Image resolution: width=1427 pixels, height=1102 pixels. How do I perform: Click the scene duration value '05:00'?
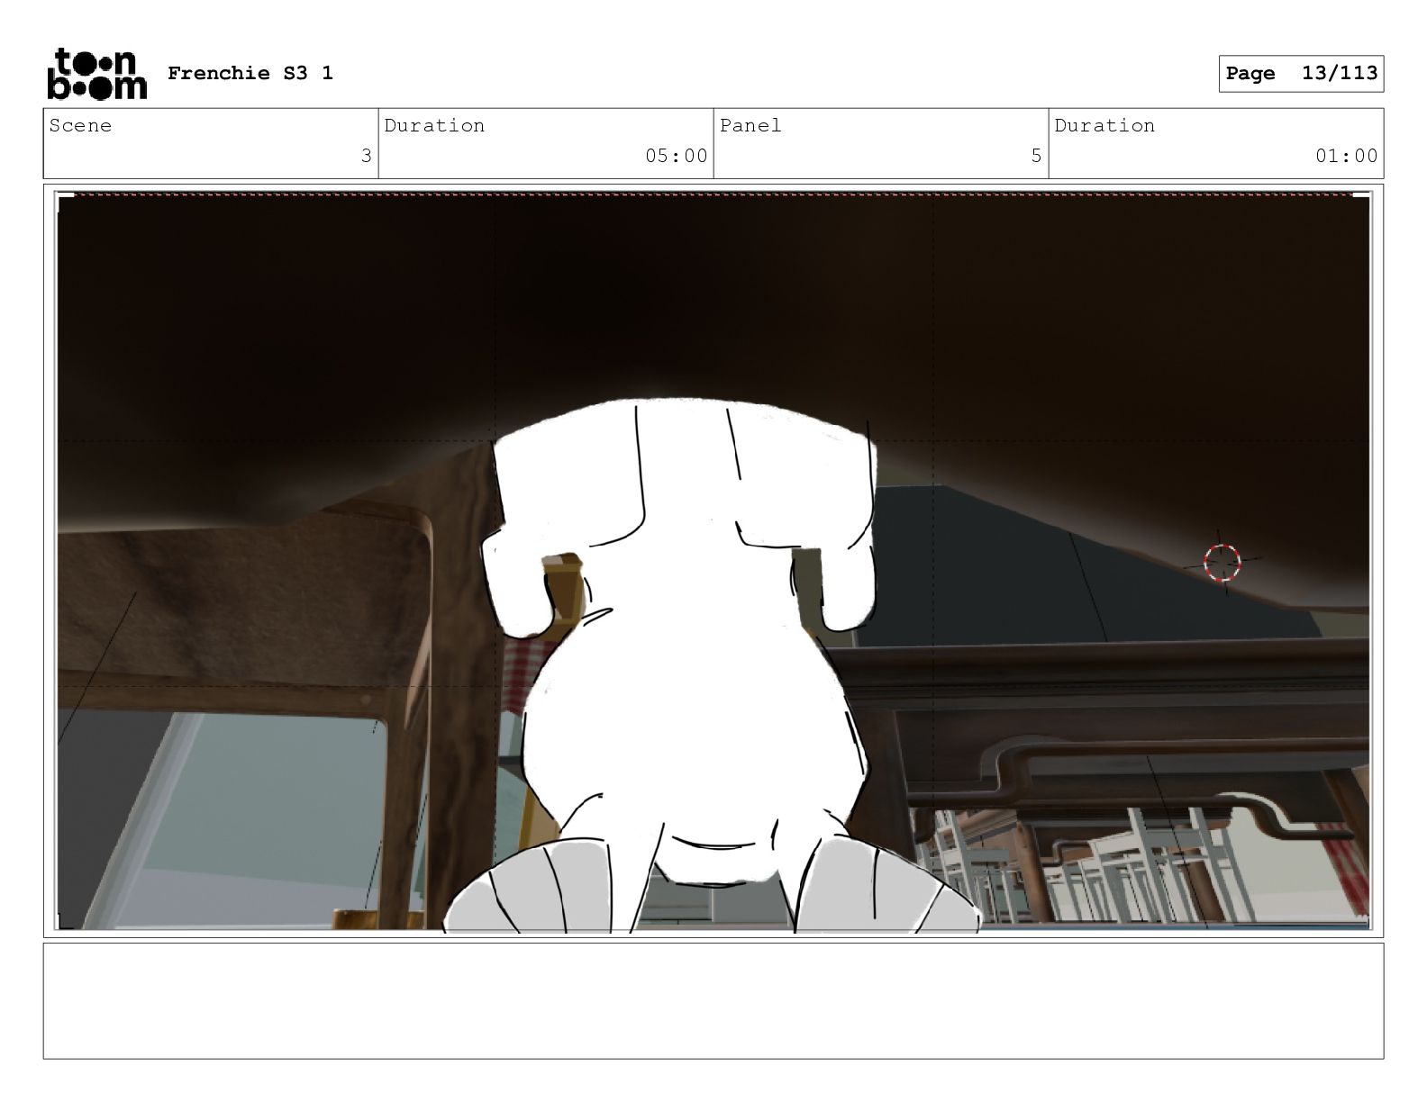(677, 156)
